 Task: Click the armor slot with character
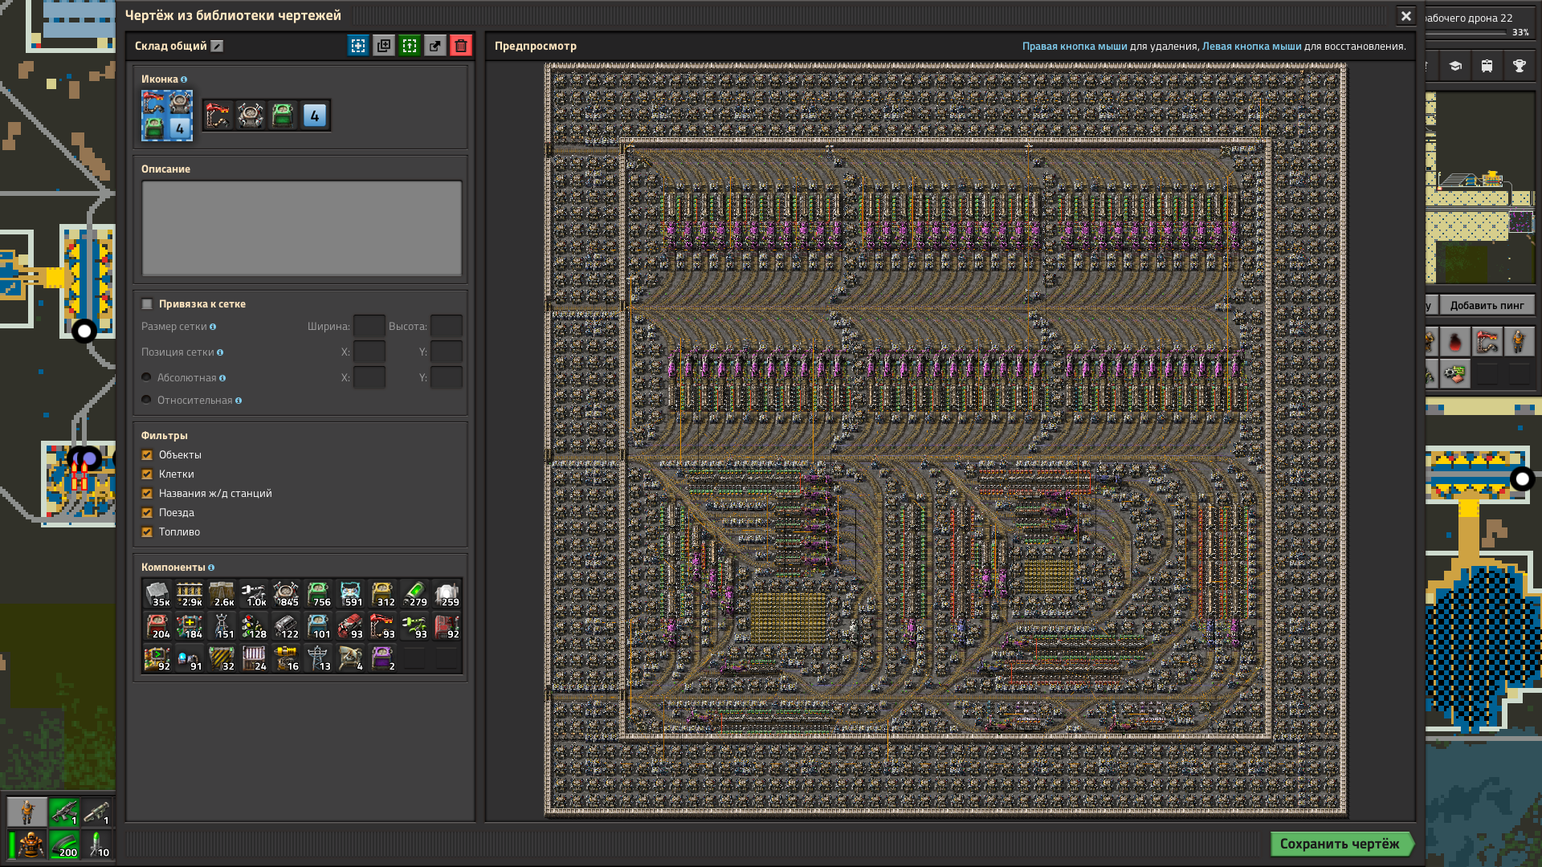27,845
